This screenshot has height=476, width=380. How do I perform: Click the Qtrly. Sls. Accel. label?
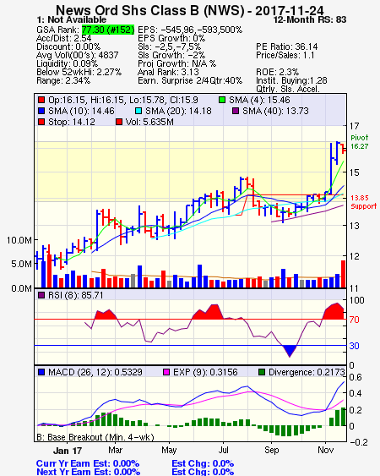click(288, 89)
